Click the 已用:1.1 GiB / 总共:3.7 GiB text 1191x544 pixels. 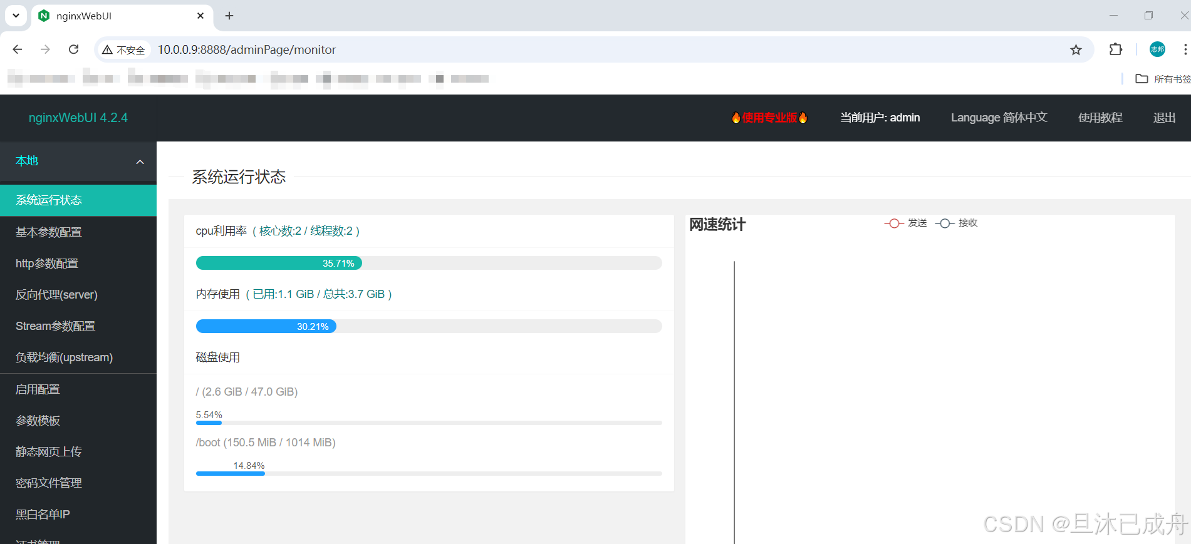tap(319, 294)
